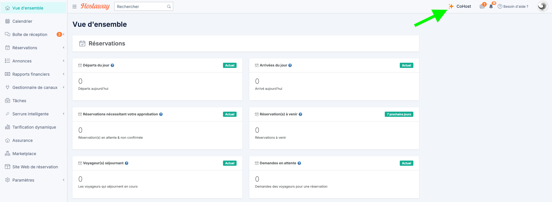The width and height of the screenshot is (552, 202).
Task: Click the Assurance sidebar icon
Action: tap(8, 140)
